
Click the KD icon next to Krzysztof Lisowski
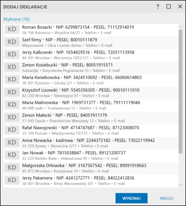pos(12,92)
